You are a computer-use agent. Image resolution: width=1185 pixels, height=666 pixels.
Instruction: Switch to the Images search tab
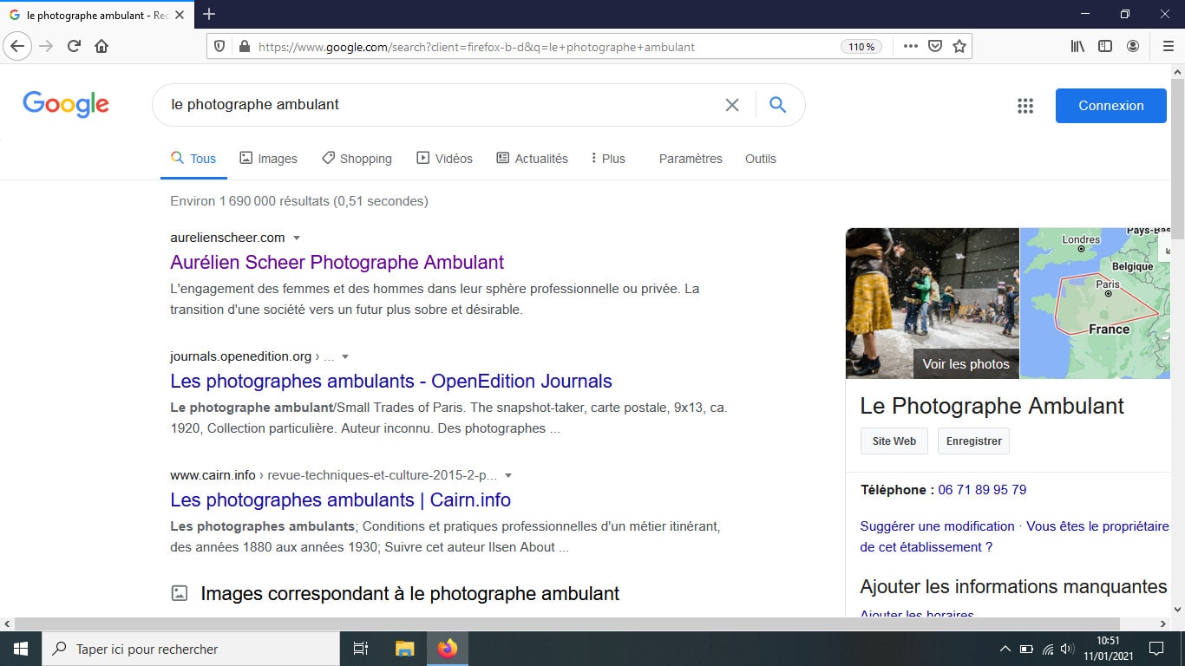coord(269,159)
